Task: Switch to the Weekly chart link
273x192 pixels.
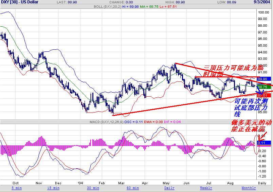Action: pyautogui.click(x=206, y=188)
